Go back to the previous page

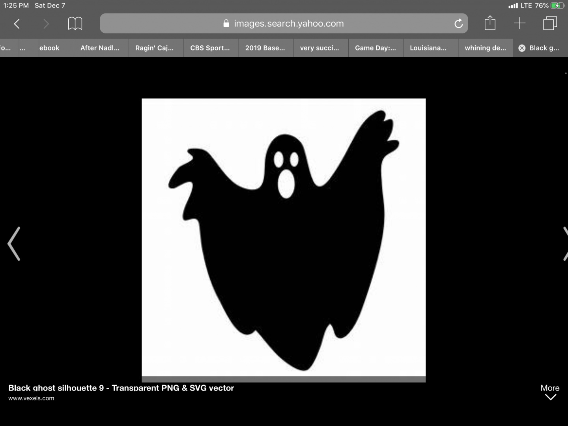[17, 24]
